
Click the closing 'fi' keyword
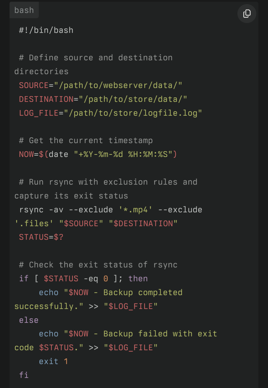coord(24,375)
